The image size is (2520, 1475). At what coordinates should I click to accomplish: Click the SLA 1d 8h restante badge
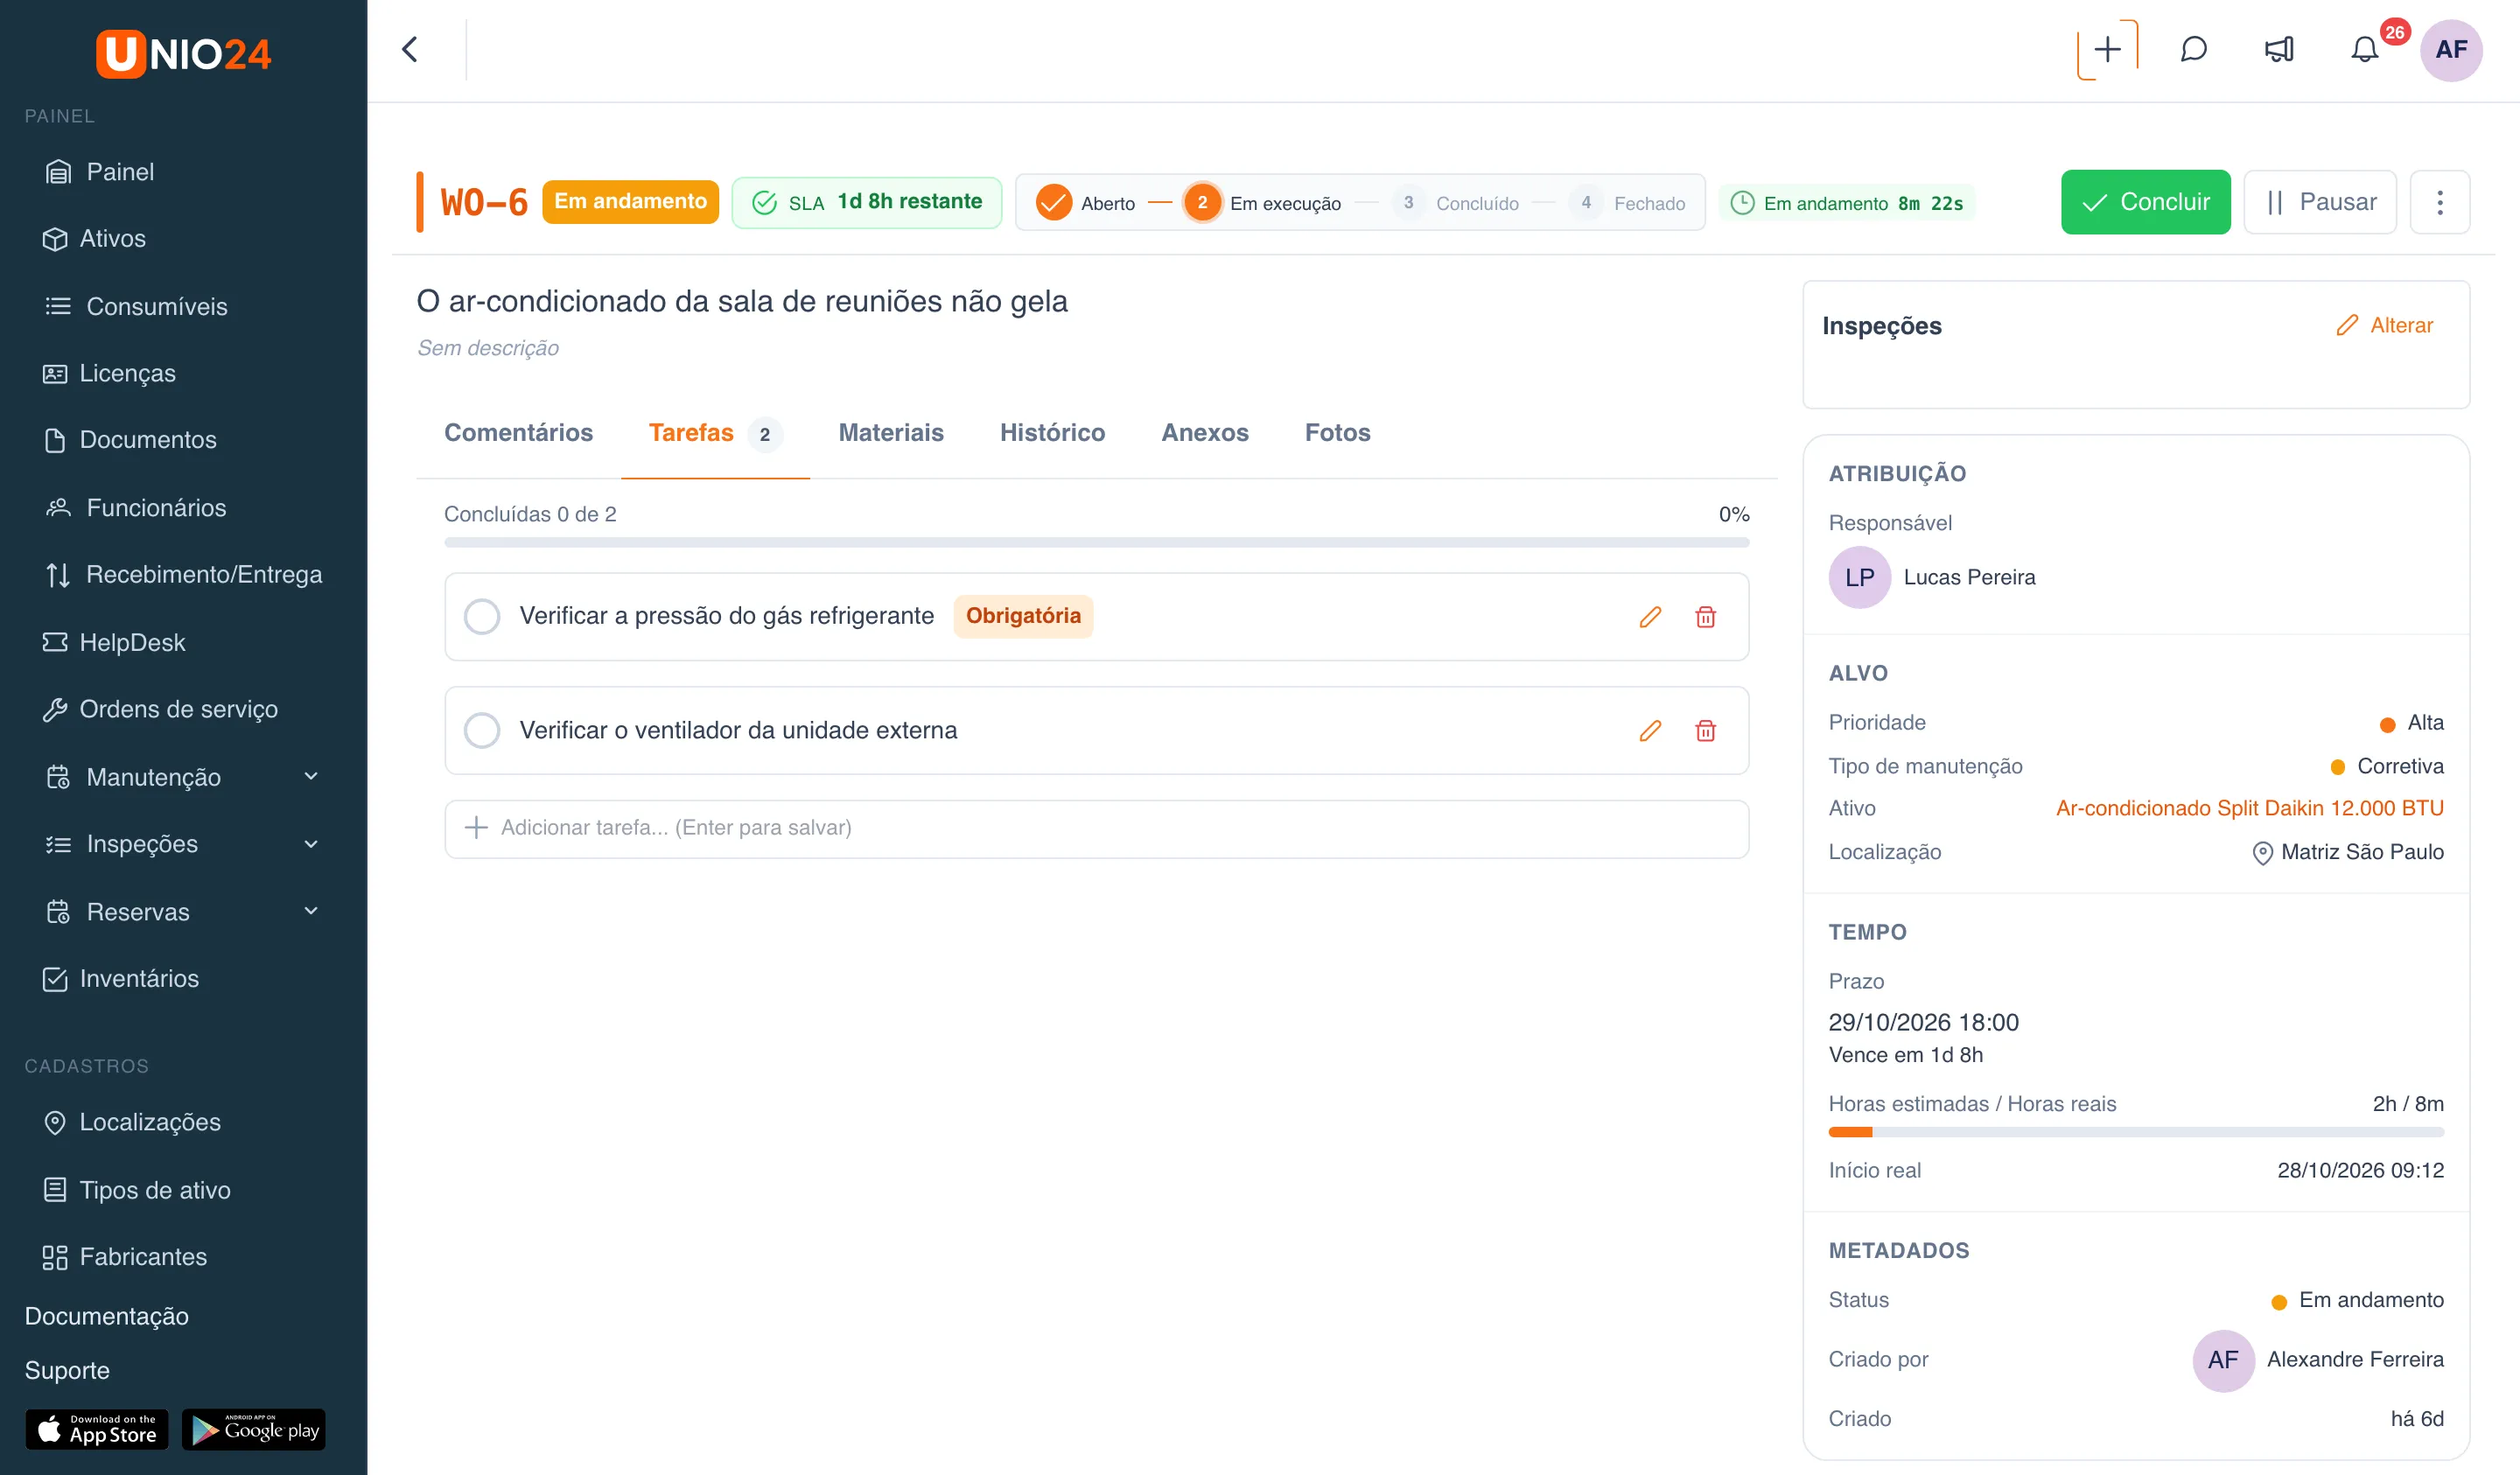(x=866, y=202)
